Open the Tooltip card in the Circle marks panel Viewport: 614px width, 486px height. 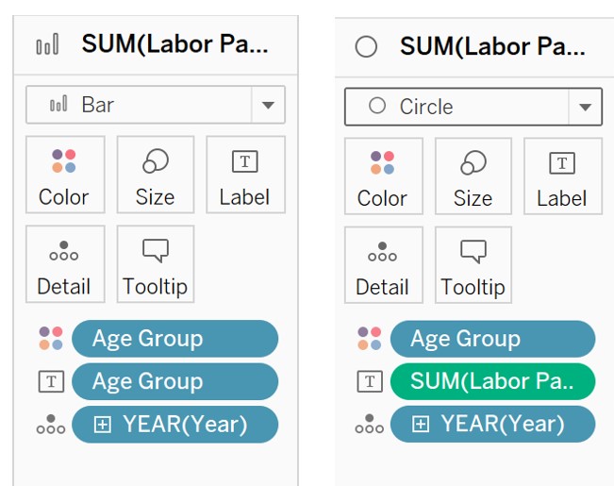click(473, 265)
